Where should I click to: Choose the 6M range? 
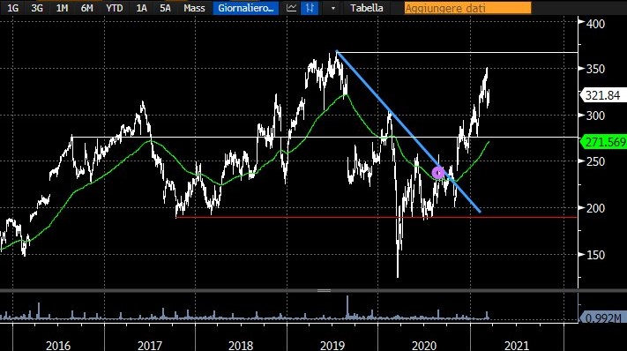86,8
